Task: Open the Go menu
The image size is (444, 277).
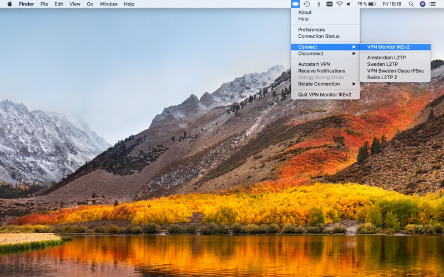Action: tap(90, 4)
